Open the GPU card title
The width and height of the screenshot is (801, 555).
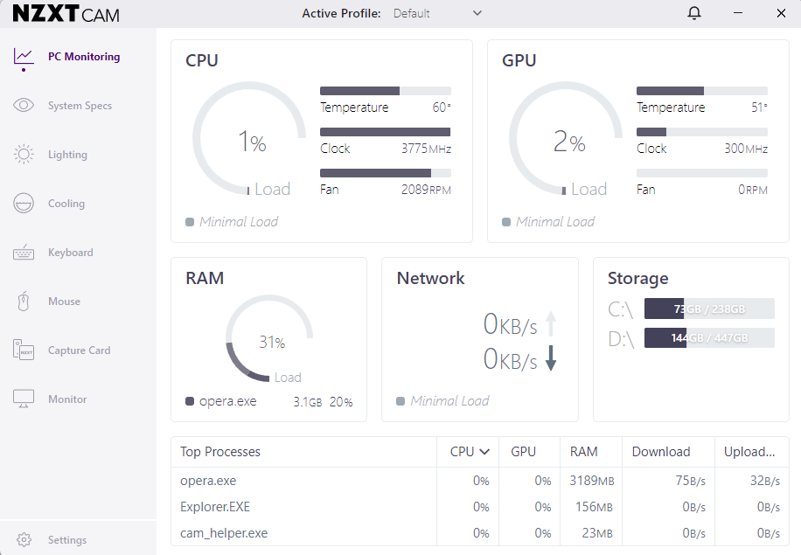519,60
